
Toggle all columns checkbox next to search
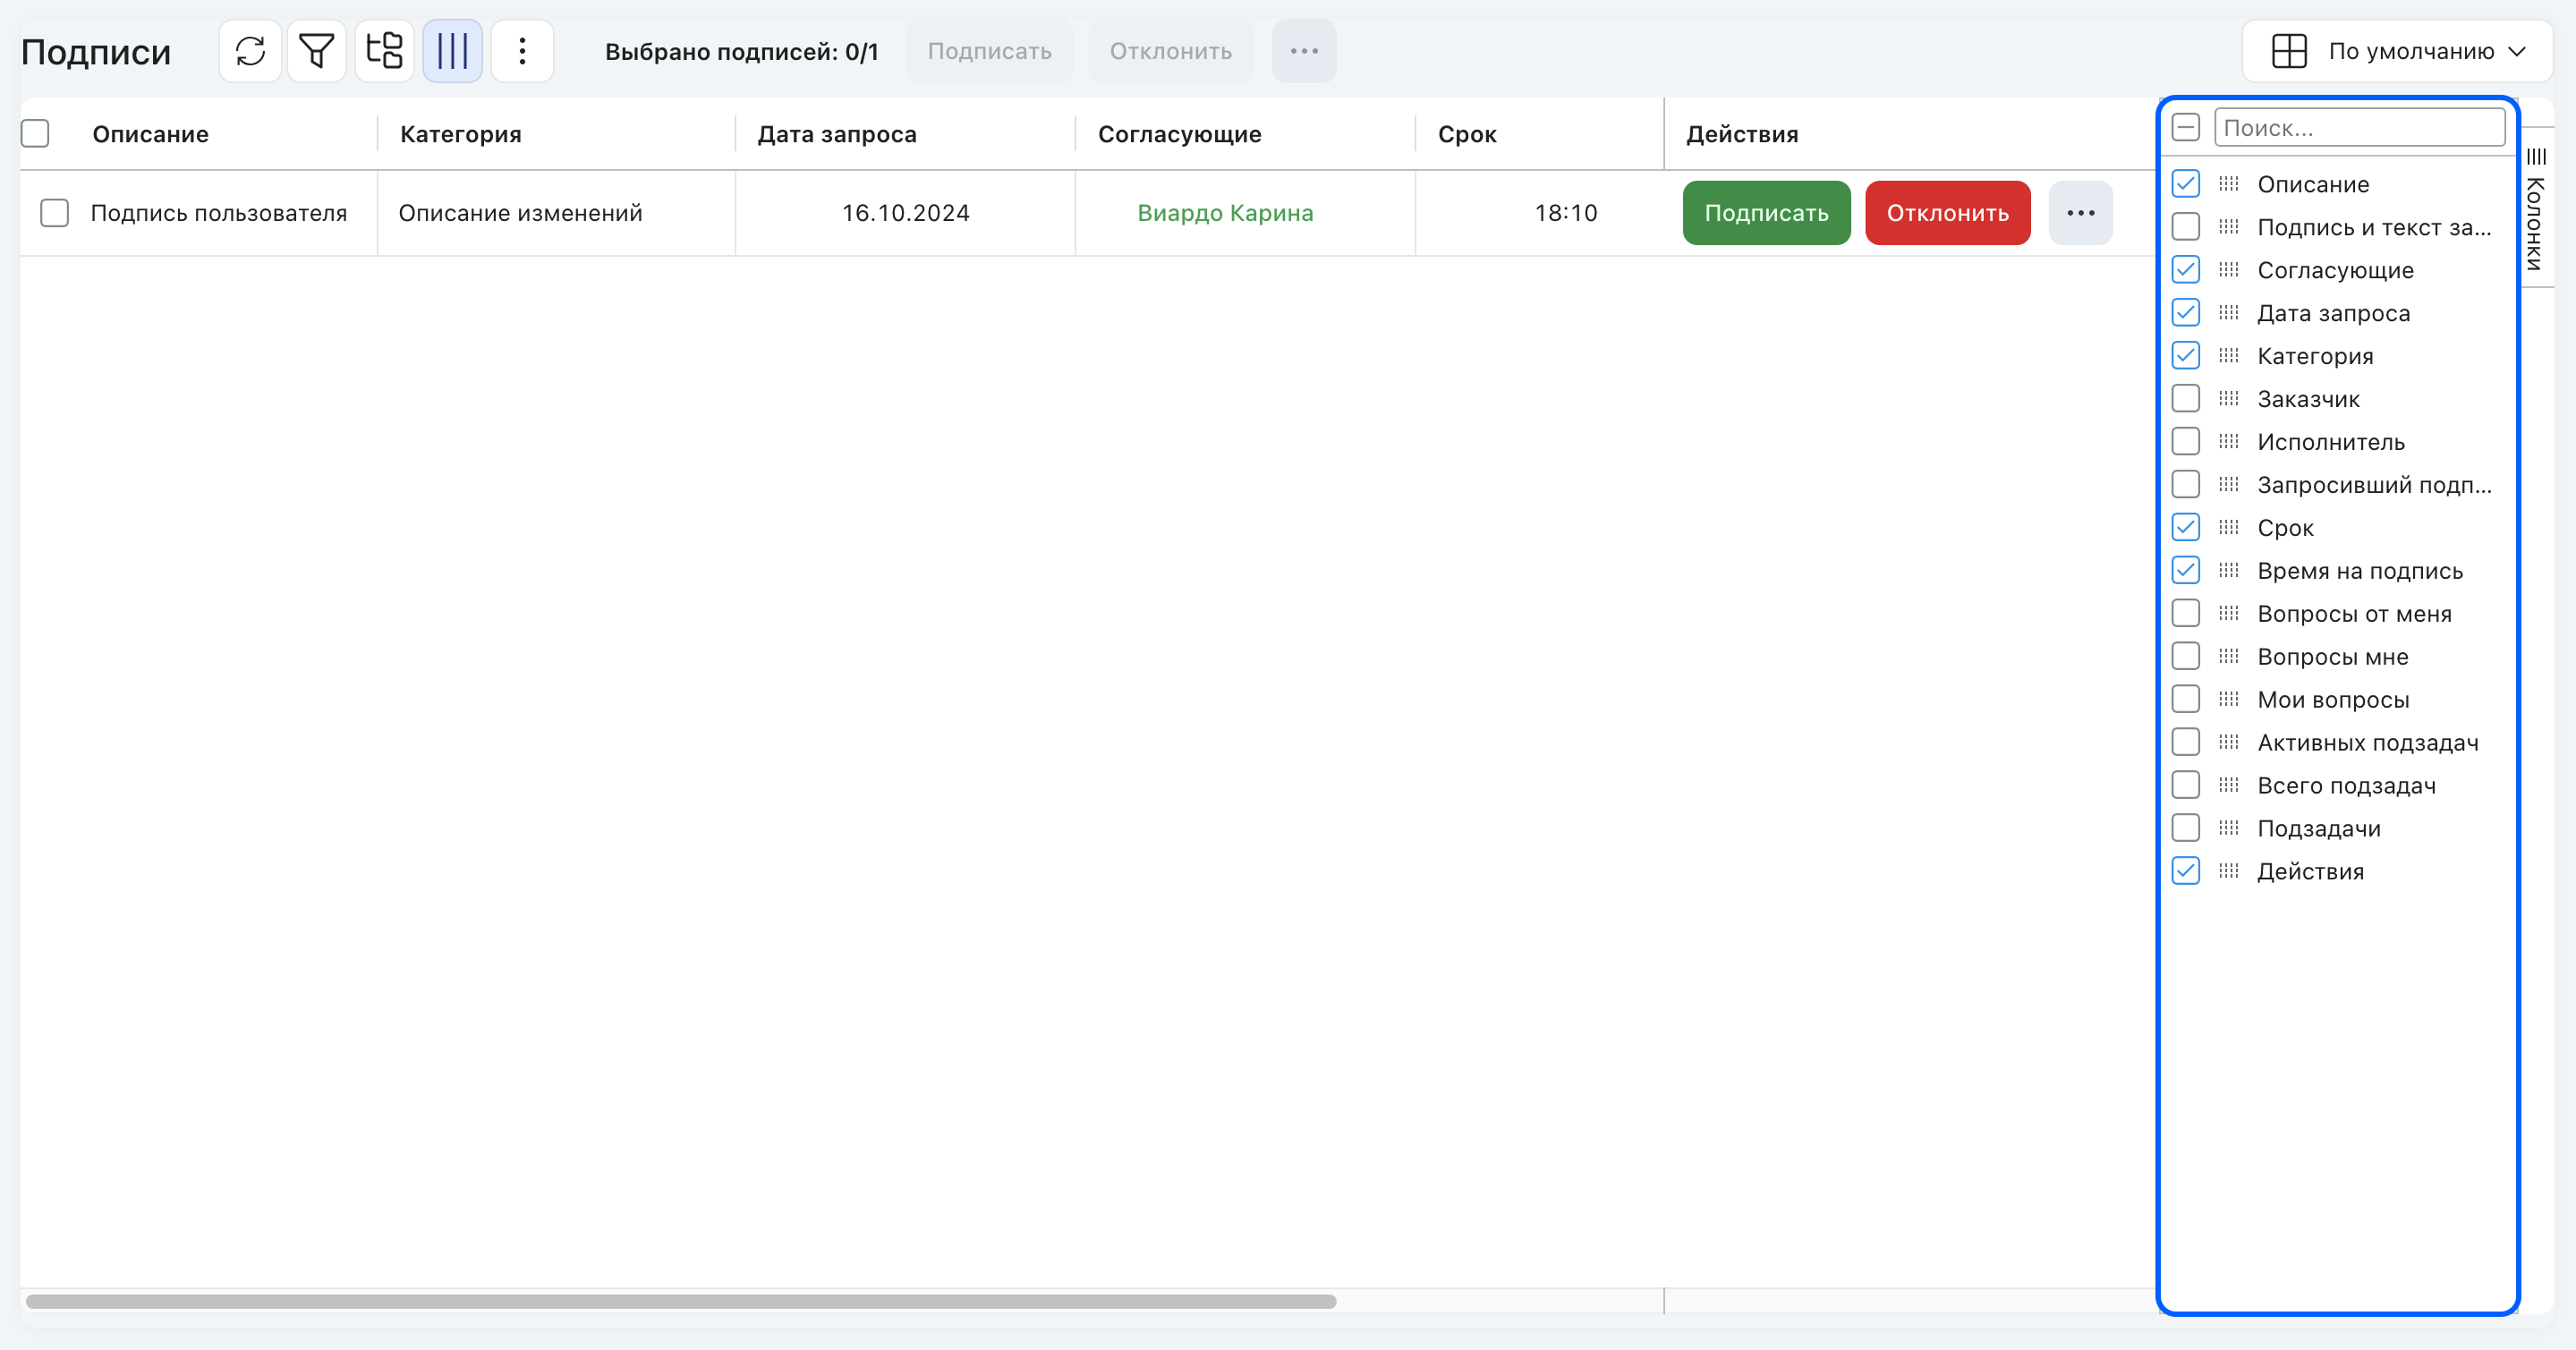[x=2186, y=127]
